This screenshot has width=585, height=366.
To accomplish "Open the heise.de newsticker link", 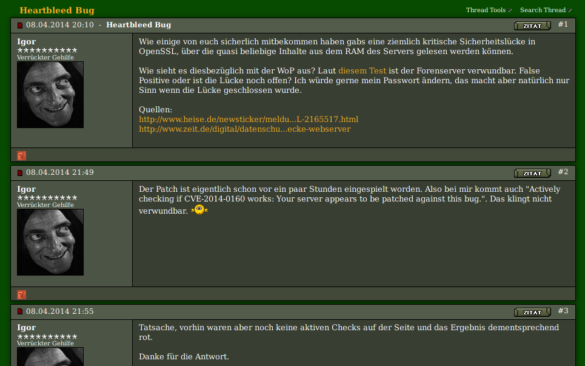I will [x=249, y=119].
